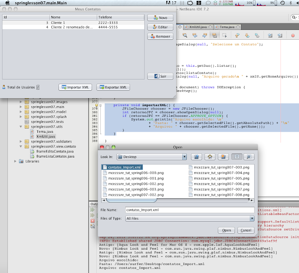Click the Telefone column header
Screen dimensions: 299x273
pos(121,17)
